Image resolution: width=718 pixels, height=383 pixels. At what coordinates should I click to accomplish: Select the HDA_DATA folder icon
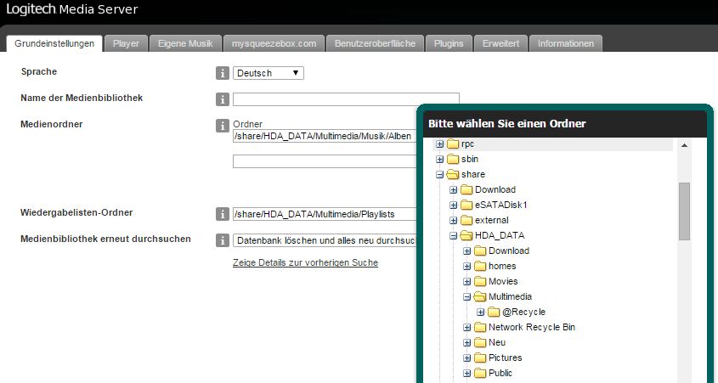466,235
